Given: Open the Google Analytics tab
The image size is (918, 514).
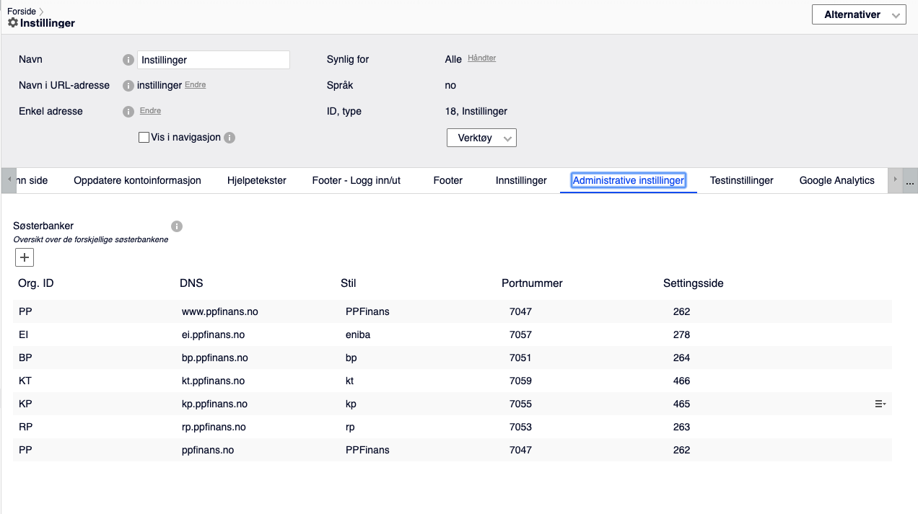Looking at the screenshot, I should click(x=836, y=180).
